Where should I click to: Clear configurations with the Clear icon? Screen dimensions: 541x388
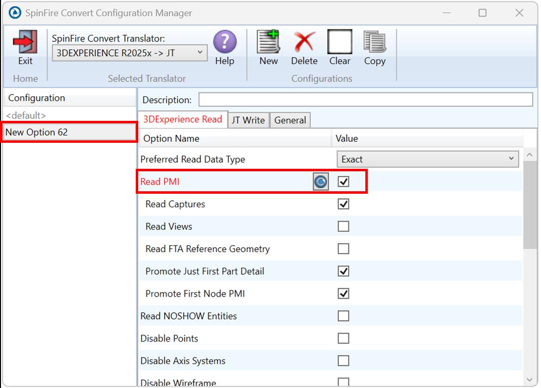tap(339, 42)
